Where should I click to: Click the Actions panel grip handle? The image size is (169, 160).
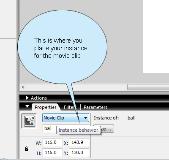[x=22, y=99]
